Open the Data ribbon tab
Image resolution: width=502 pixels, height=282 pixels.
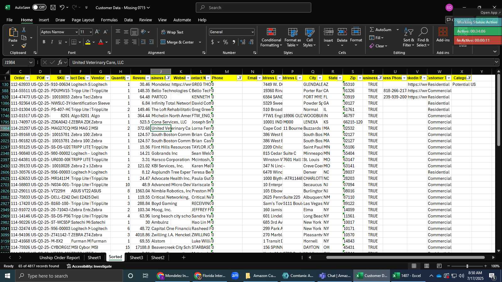[128, 20]
